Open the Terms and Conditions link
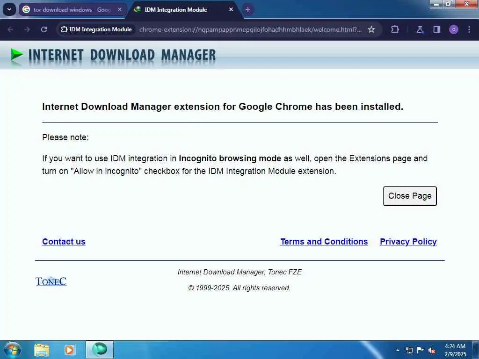The width and height of the screenshot is (479, 359). tap(324, 242)
